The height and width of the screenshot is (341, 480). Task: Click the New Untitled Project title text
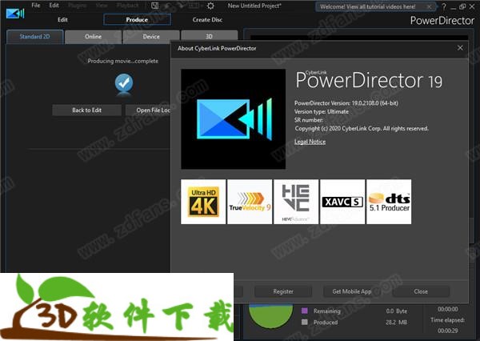[x=254, y=6]
